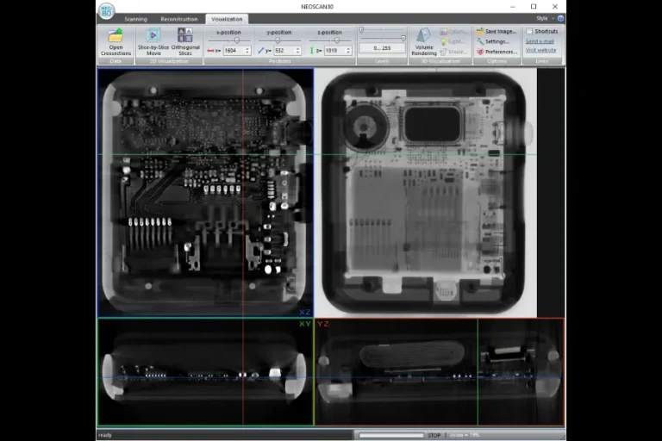Enable the Shortcuts checkbox
The height and width of the screenshot is (441, 662).
[529, 31]
